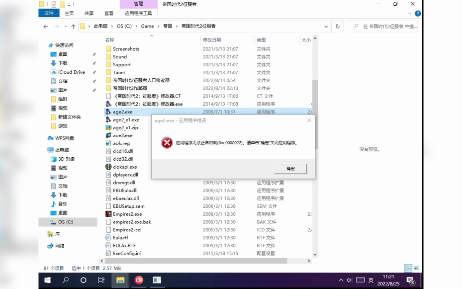Select the Eula.rtf file
Viewport: 462px width, 289px height.
point(120,238)
